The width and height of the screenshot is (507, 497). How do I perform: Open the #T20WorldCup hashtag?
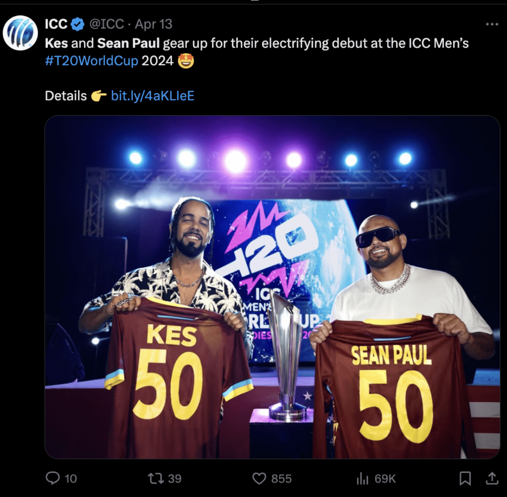(x=91, y=61)
